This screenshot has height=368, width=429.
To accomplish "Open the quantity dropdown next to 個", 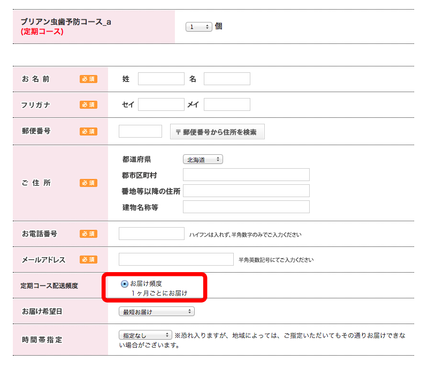I will [x=198, y=27].
